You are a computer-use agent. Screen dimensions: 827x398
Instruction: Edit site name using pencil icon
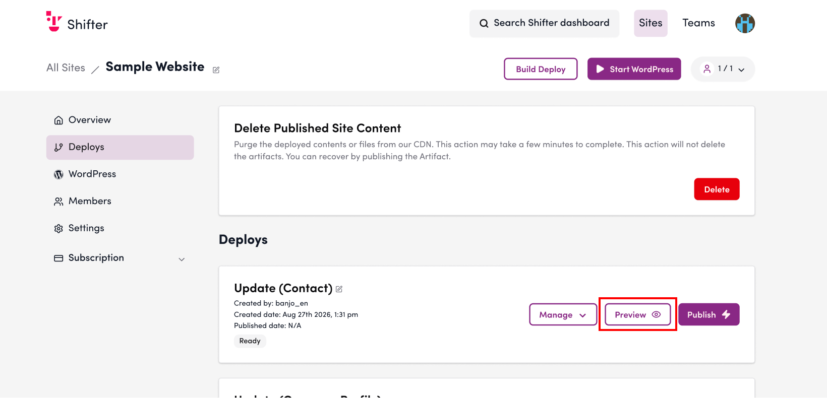point(216,70)
